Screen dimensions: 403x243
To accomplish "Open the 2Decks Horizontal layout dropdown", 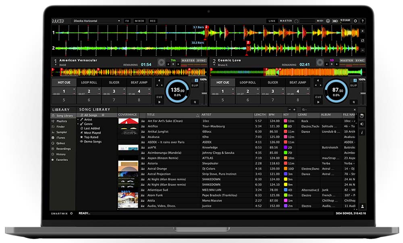I will (96, 21).
